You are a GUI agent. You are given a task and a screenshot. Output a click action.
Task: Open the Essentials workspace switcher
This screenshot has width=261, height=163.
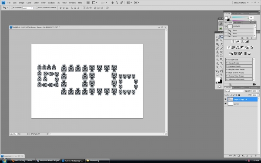(x=241, y=3)
